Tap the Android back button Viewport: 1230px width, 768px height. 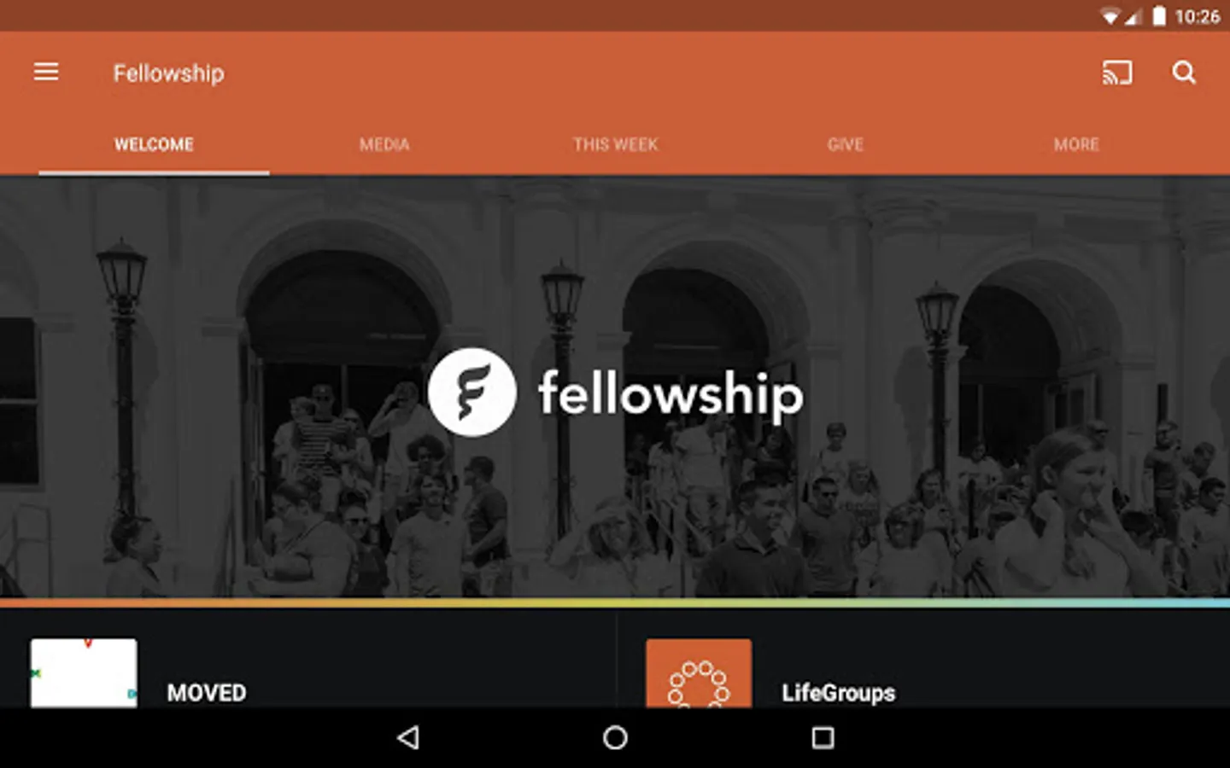click(x=409, y=737)
